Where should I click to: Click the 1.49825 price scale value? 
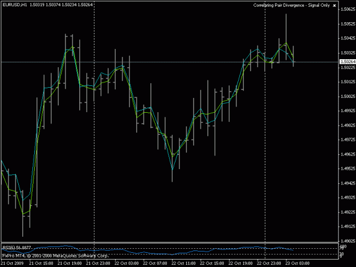pos(348,125)
